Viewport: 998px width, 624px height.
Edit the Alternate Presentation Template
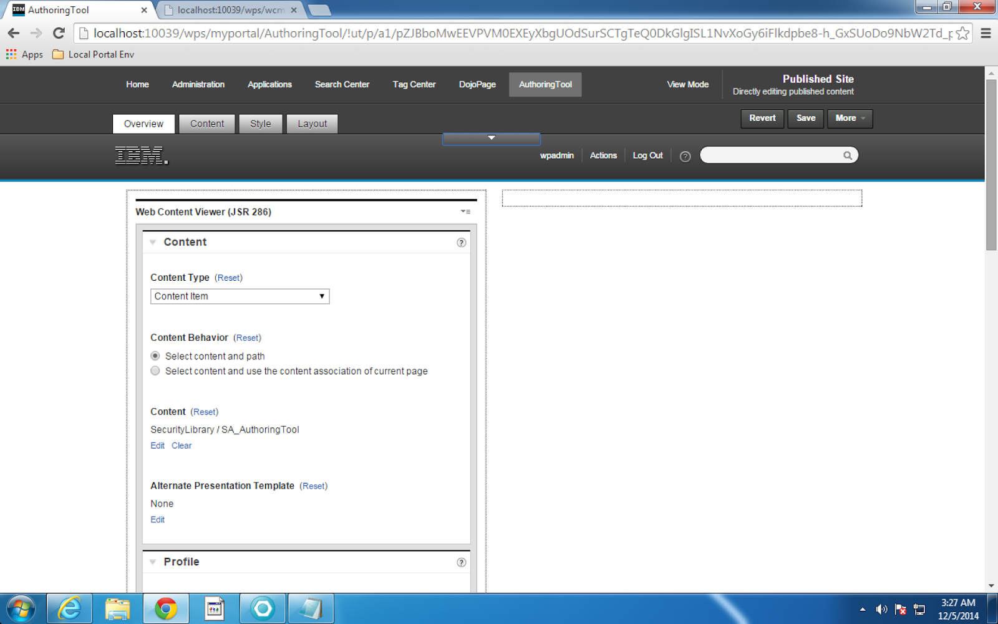(157, 520)
